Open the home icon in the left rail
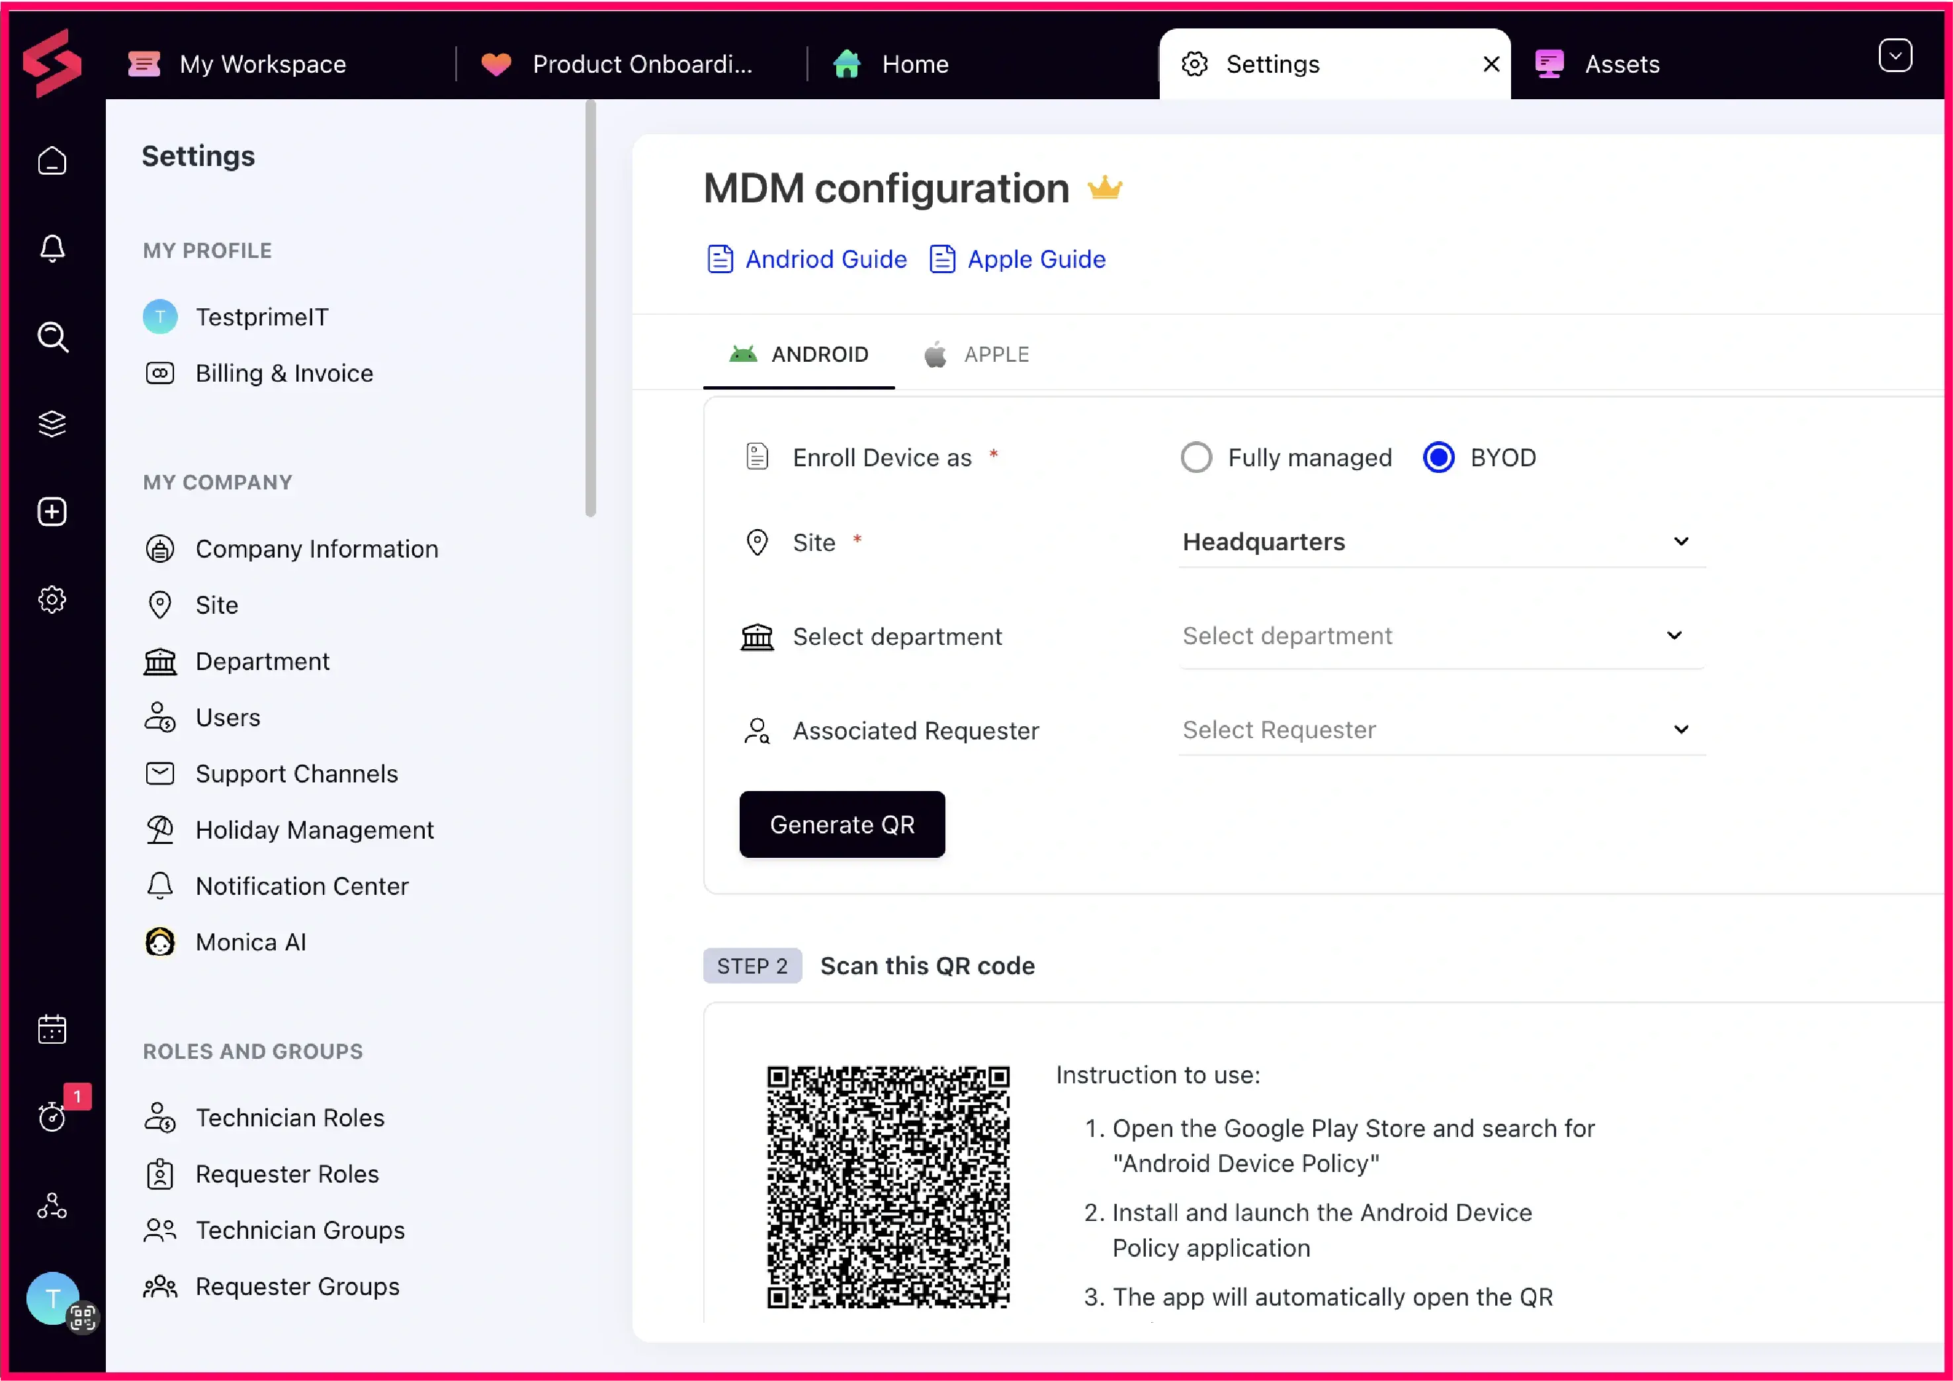1953x1381 pixels. pos(52,160)
